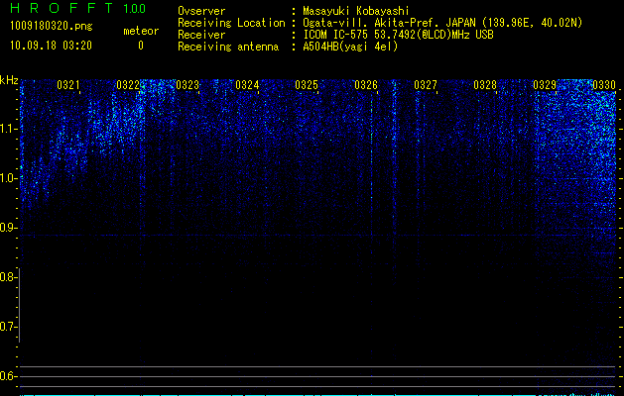624x396 pixels.
Task: Click the 0327 time marker
Action: point(425,85)
